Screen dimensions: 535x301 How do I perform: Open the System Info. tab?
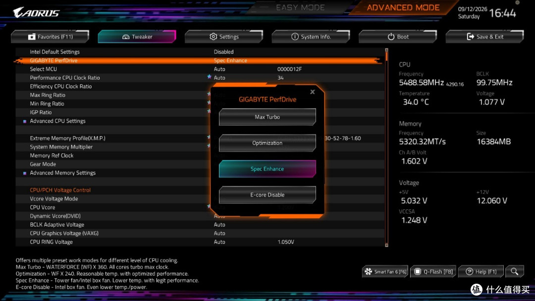pyautogui.click(x=311, y=37)
